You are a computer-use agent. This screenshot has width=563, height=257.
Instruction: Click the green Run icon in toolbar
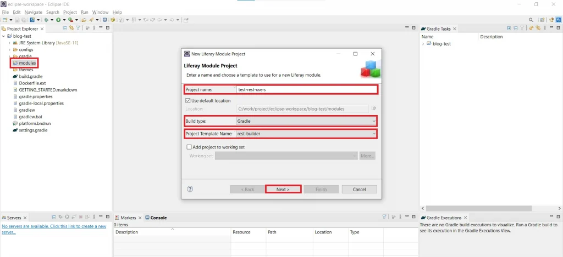tap(58, 20)
